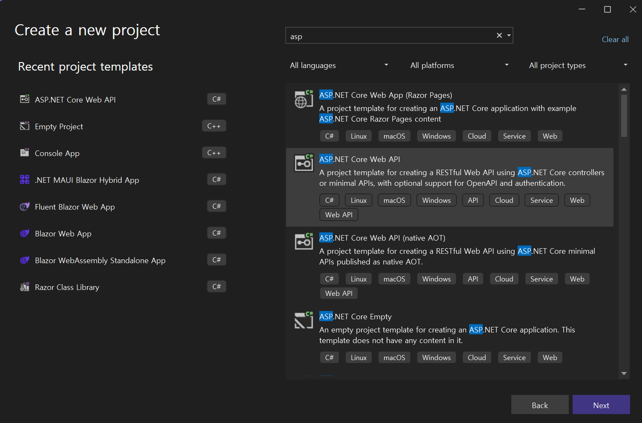642x423 pixels.
Task: Click the Cloud tag of the Razor Pages template
Action: coord(477,136)
